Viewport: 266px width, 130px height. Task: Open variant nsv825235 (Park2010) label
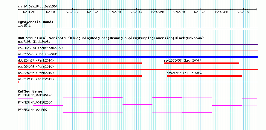tap(36, 73)
